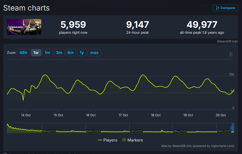Click the Steam charts heading
Image resolution: width=242 pixels, height=154 pixels.
26,8
